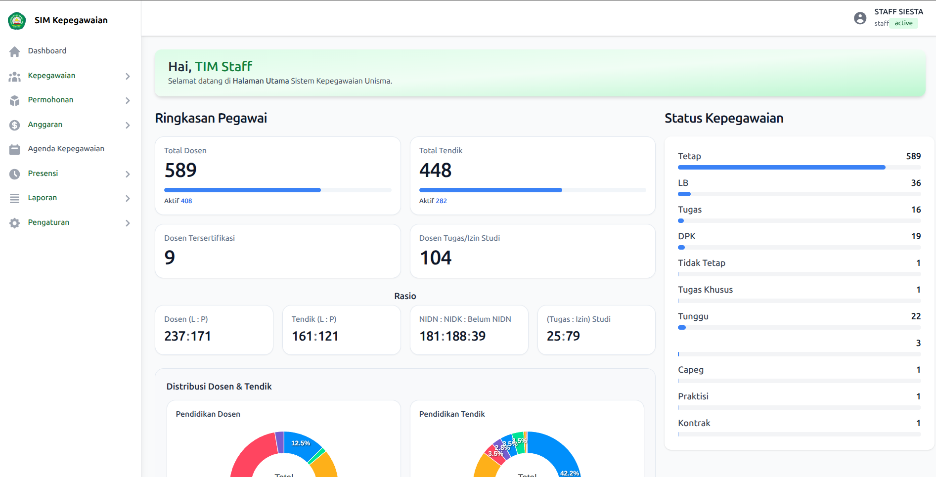Click the Anggaran dollar coin icon
936x477 pixels.
15,125
